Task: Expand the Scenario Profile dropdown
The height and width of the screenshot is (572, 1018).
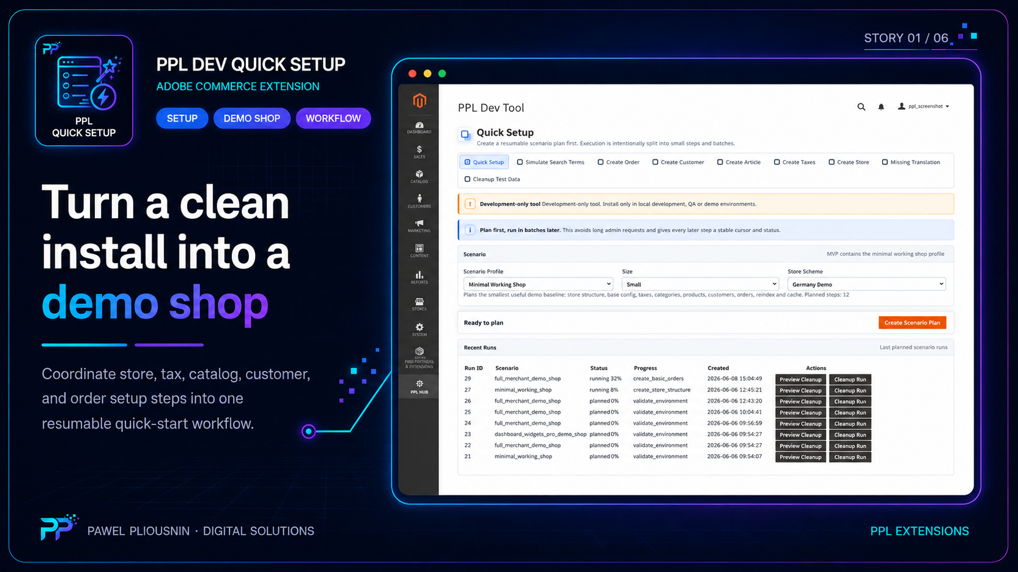Action: point(538,284)
